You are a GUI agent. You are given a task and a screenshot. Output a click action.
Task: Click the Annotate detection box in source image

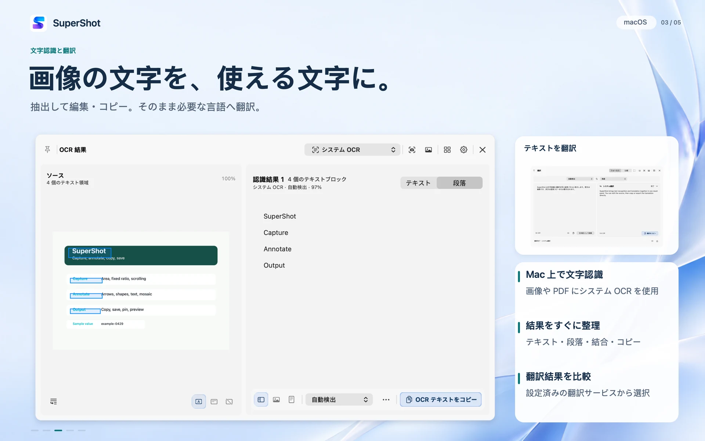click(x=86, y=295)
